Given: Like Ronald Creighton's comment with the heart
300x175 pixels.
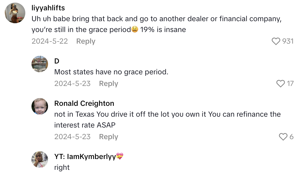Looking at the screenshot, I should (283, 137).
